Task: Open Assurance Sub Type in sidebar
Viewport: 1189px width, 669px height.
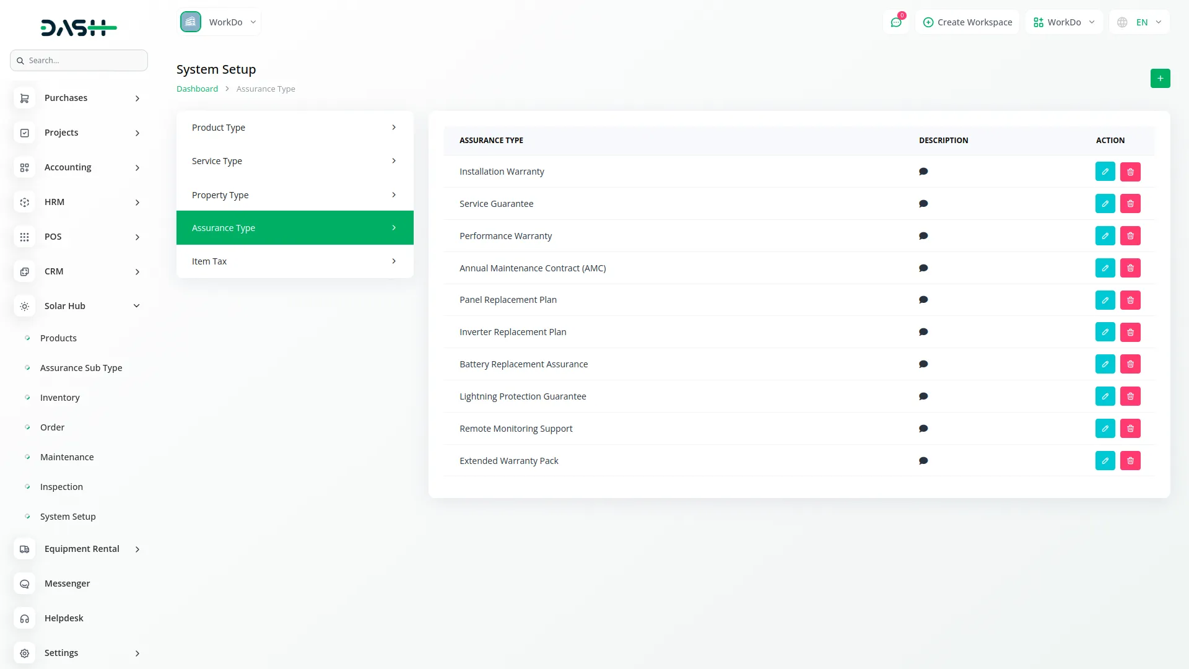Action: (81, 368)
